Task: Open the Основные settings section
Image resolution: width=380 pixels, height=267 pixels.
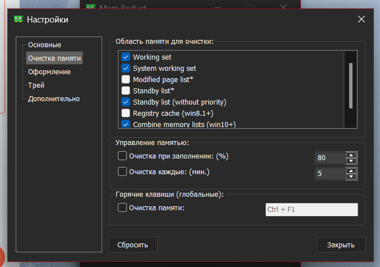Action: point(45,45)
